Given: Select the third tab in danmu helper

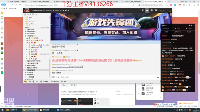Looking at the screenshot, I should [x=189, y=32].
